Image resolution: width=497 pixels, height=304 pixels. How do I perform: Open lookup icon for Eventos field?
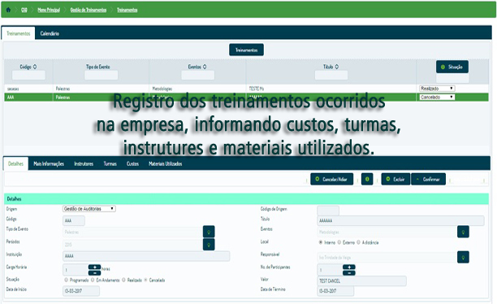pos(463,232)
